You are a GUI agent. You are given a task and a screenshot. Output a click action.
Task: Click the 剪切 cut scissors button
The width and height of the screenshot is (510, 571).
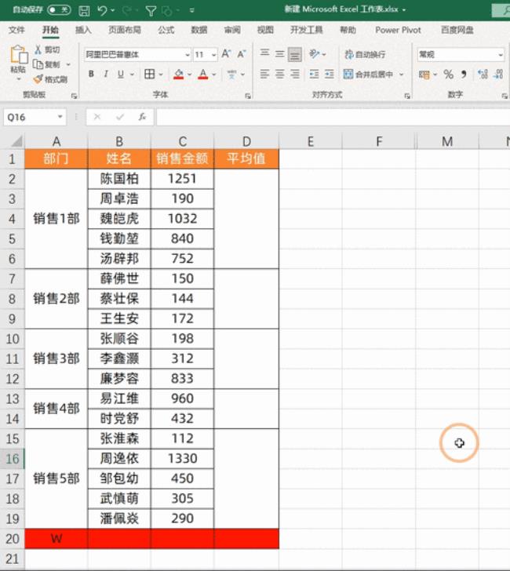(x=47, y=49)
